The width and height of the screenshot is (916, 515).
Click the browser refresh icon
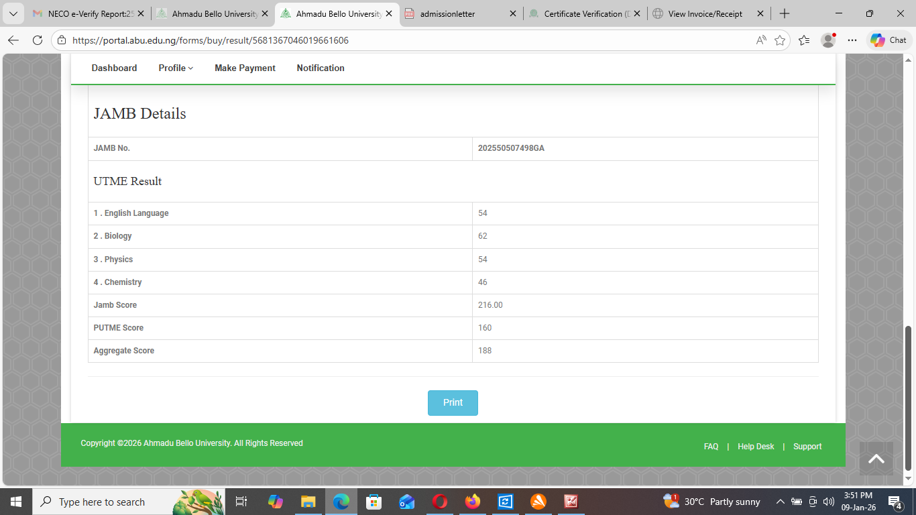tap(38, 40)
